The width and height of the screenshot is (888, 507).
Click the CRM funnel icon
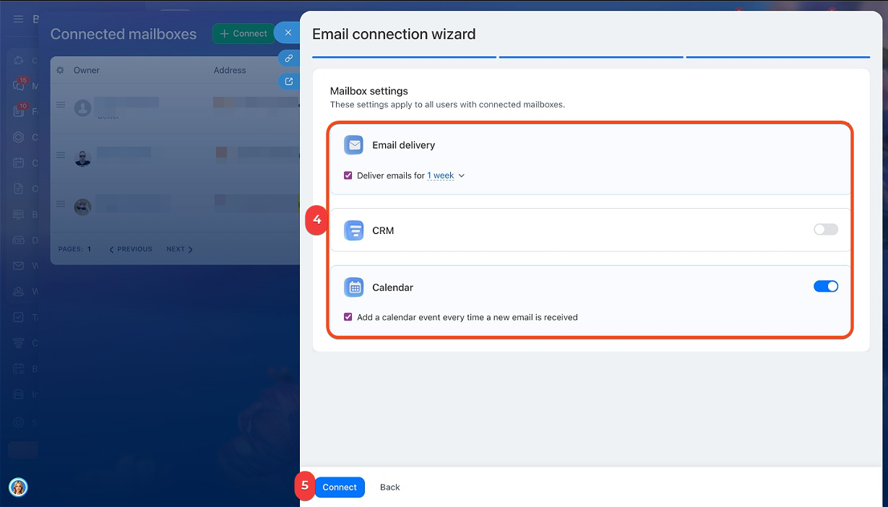click(x=353, y=230)
